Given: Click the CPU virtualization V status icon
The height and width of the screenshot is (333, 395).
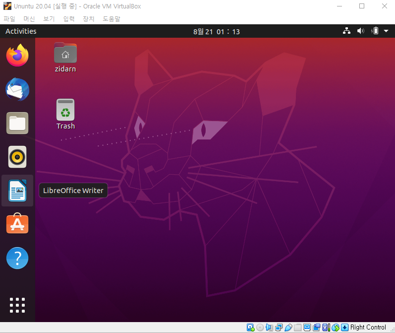Looking at the screenshot, I should click(326, 328).
